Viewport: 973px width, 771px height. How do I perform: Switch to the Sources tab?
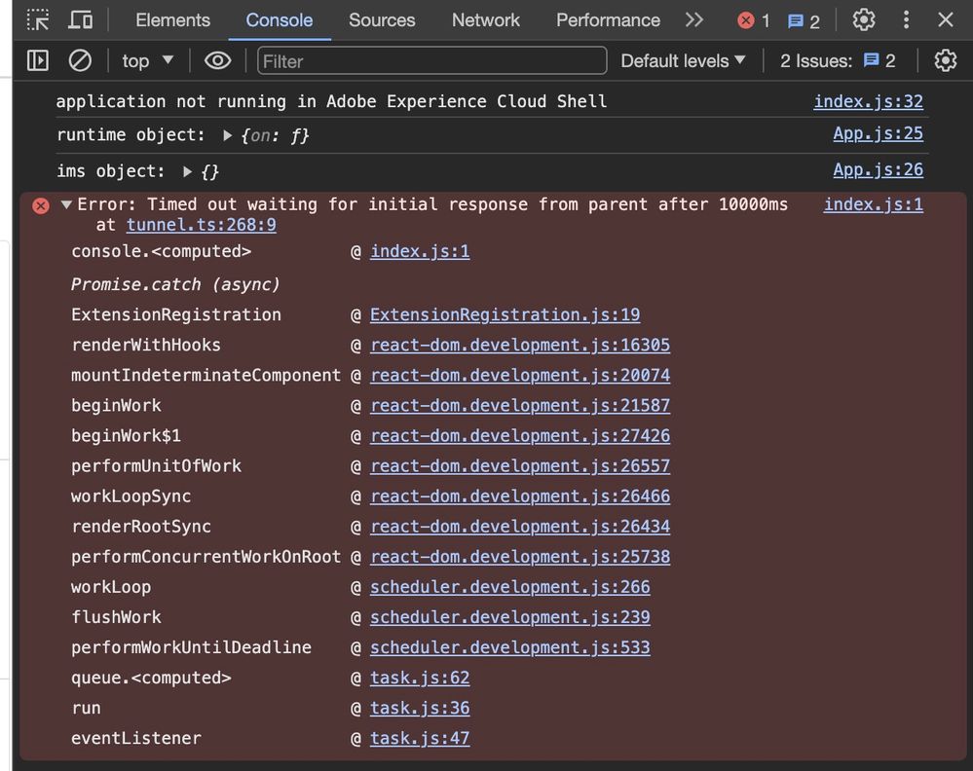[382, 19]
